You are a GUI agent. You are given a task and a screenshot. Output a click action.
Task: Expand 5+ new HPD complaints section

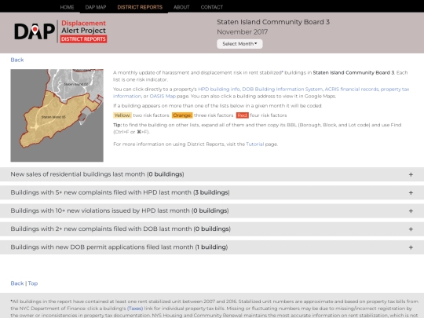click(212, 192)
